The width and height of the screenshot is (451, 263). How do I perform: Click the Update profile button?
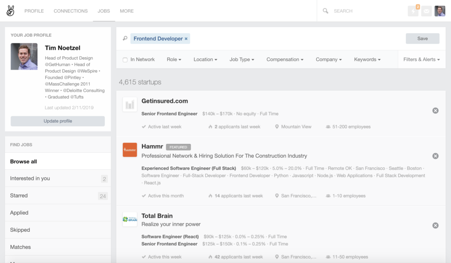[x=58, y=121]
